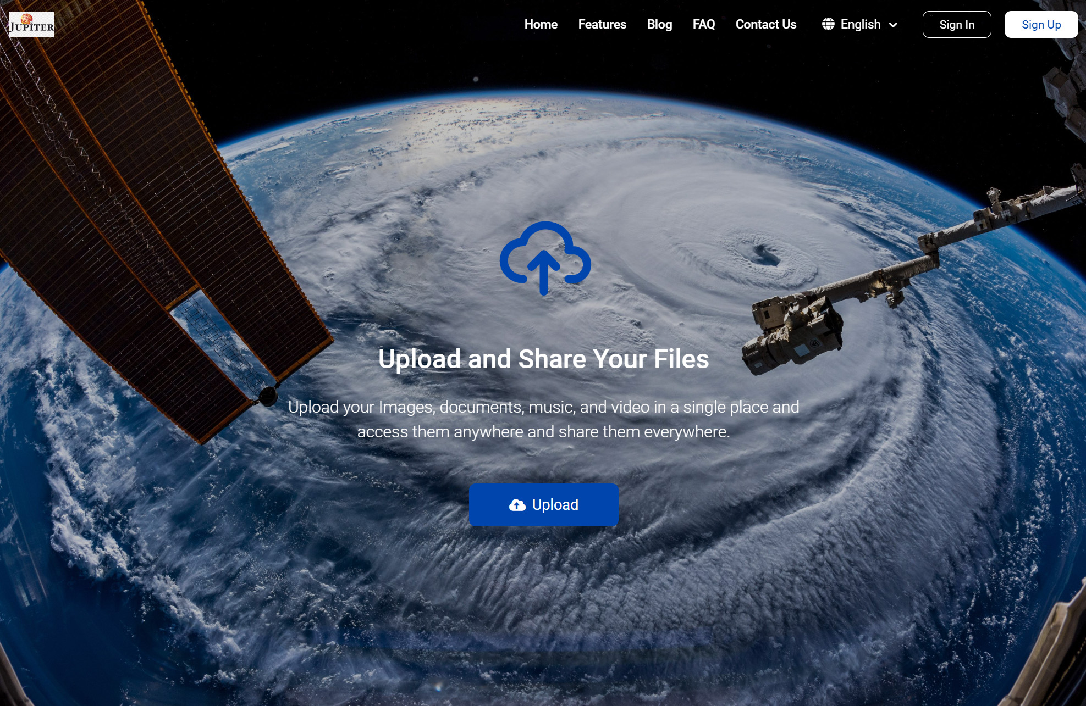Image resolution: width=1086 pixels, height=706 pixels.
Task: Click the globe language icon
Action: point(828,24)
